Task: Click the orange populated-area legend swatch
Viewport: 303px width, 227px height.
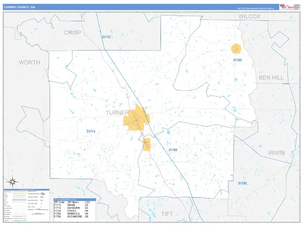Action: pos(19,192)
